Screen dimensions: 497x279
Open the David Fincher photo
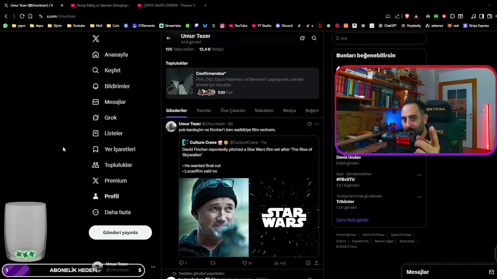pyautogui.click(x=214, y=217)
